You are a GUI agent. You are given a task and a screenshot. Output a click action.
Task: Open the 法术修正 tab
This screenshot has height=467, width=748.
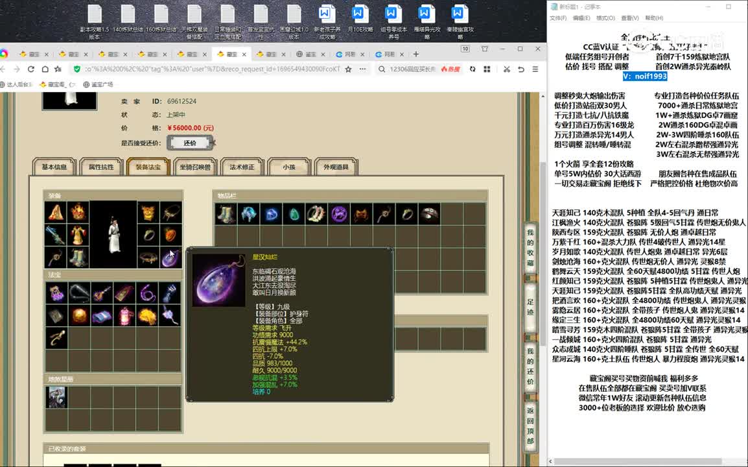[242, 167]
